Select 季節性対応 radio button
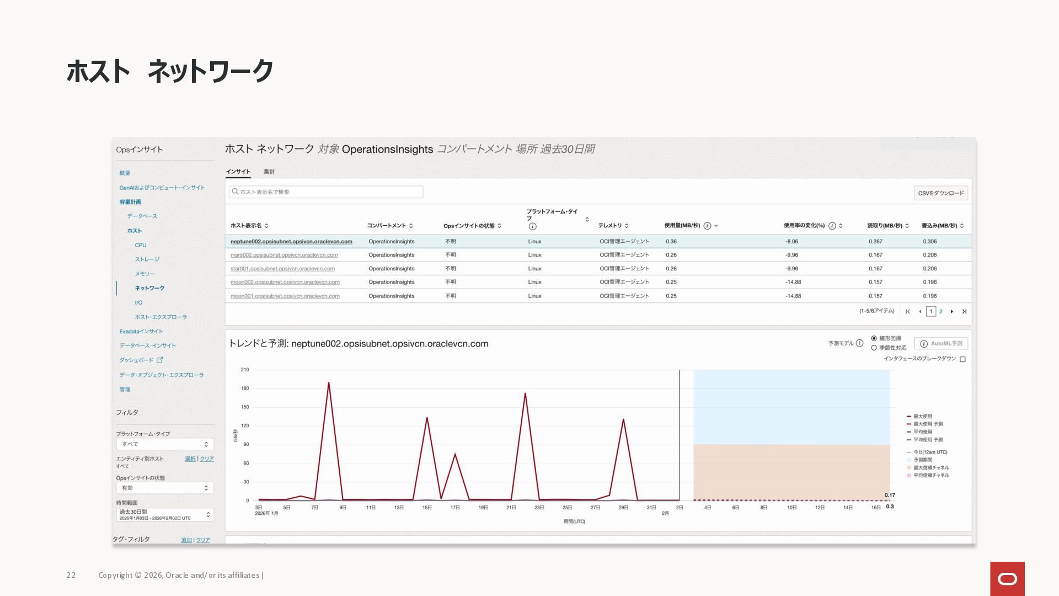This screenshot has height=596, width=1059. pyautogui.click(x=874, y=348)
